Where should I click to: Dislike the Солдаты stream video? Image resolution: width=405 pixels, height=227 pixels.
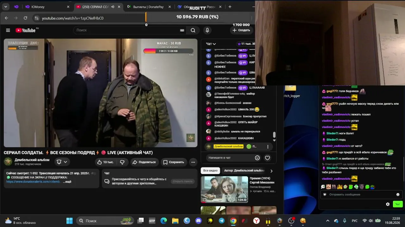[x=122, y=162]
